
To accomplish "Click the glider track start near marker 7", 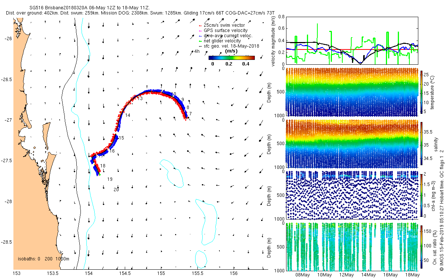I will point(186,117).
